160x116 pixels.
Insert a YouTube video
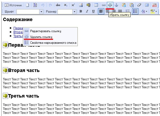click(x=154, y=5)
